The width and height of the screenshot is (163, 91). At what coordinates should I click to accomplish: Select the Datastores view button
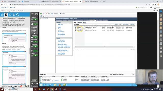pos(80,22)
